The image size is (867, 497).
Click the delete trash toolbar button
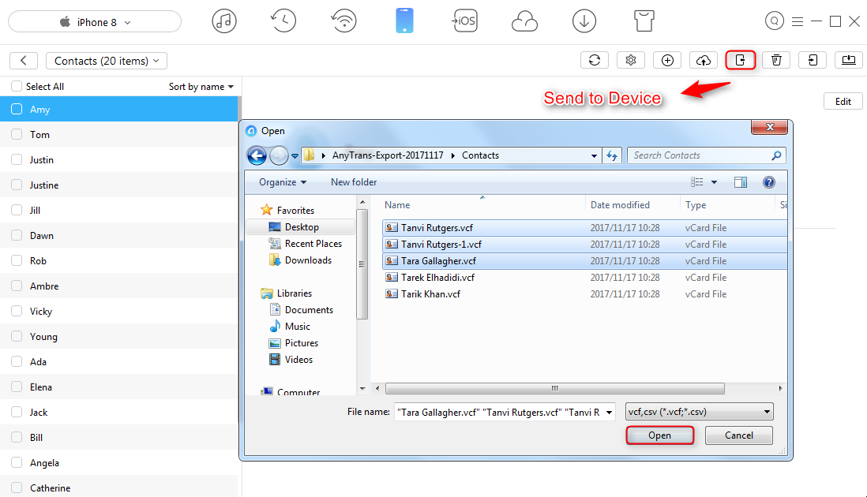pos(776,60)
